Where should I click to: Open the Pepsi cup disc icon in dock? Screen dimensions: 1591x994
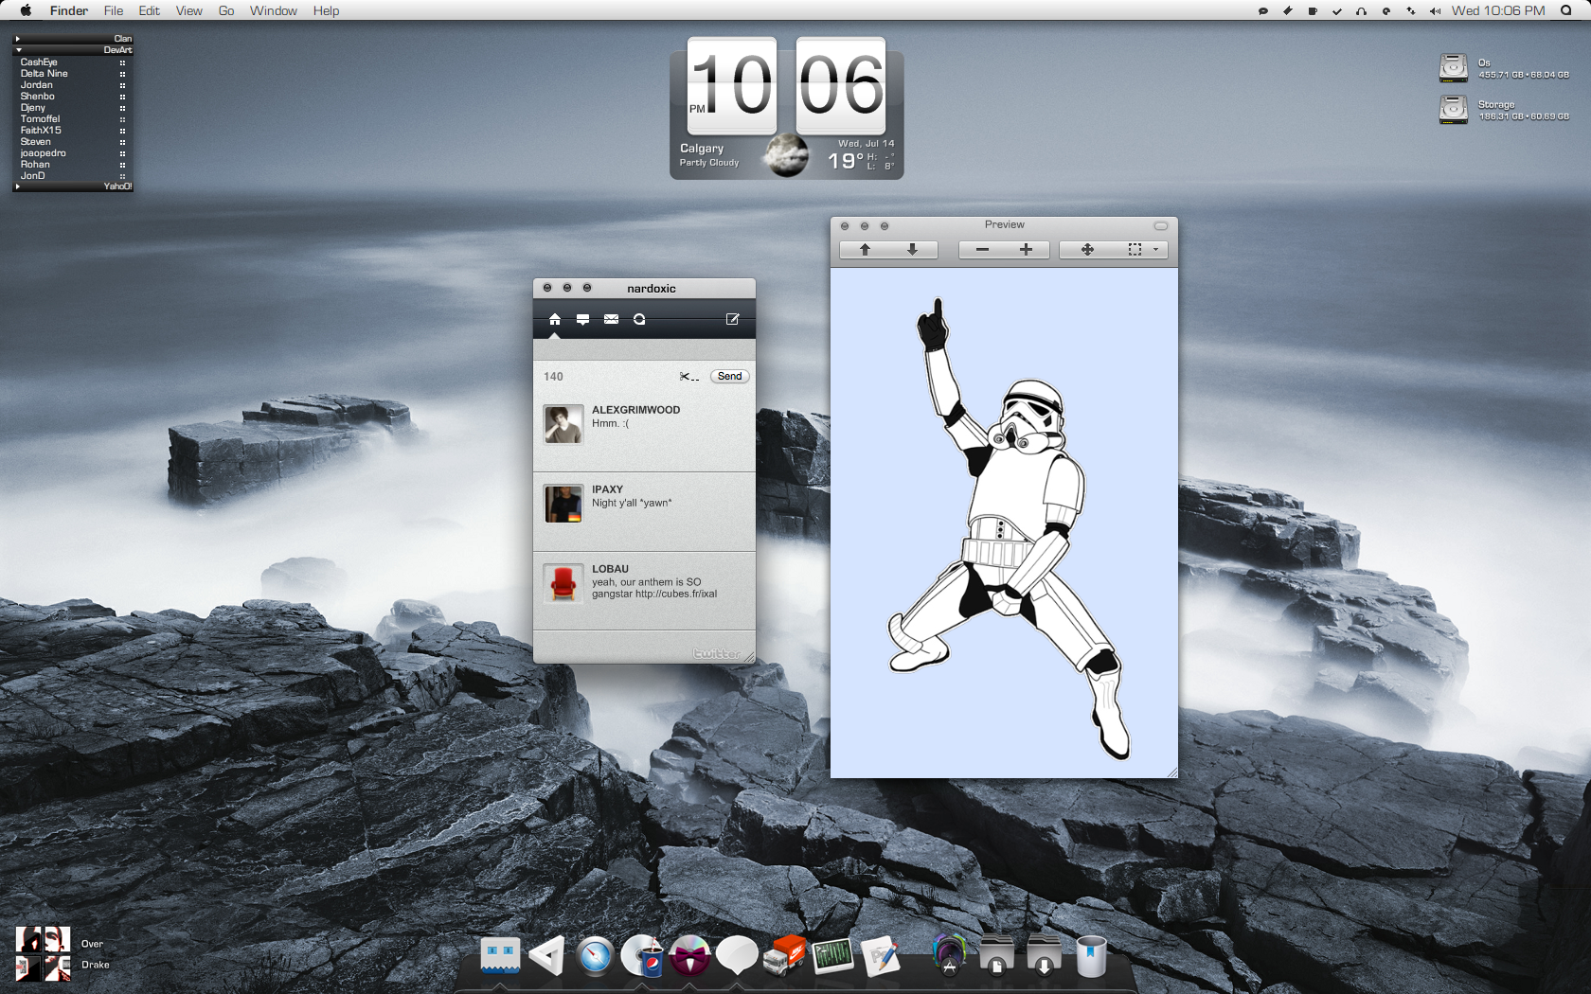click(642, 955)
